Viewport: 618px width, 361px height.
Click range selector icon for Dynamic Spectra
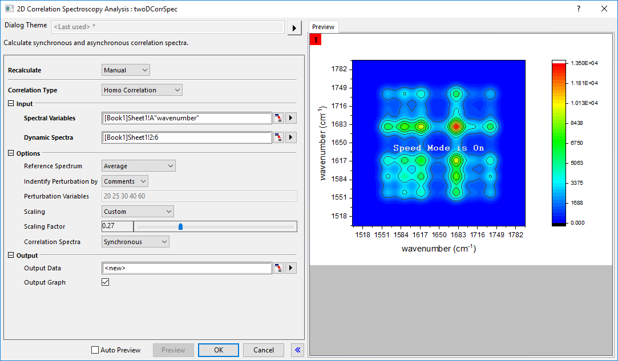(x=278, y=137)
